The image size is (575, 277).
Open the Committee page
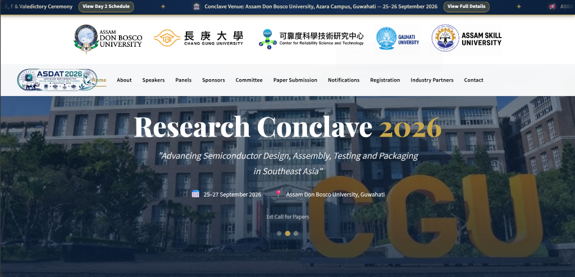pos(249,80)
